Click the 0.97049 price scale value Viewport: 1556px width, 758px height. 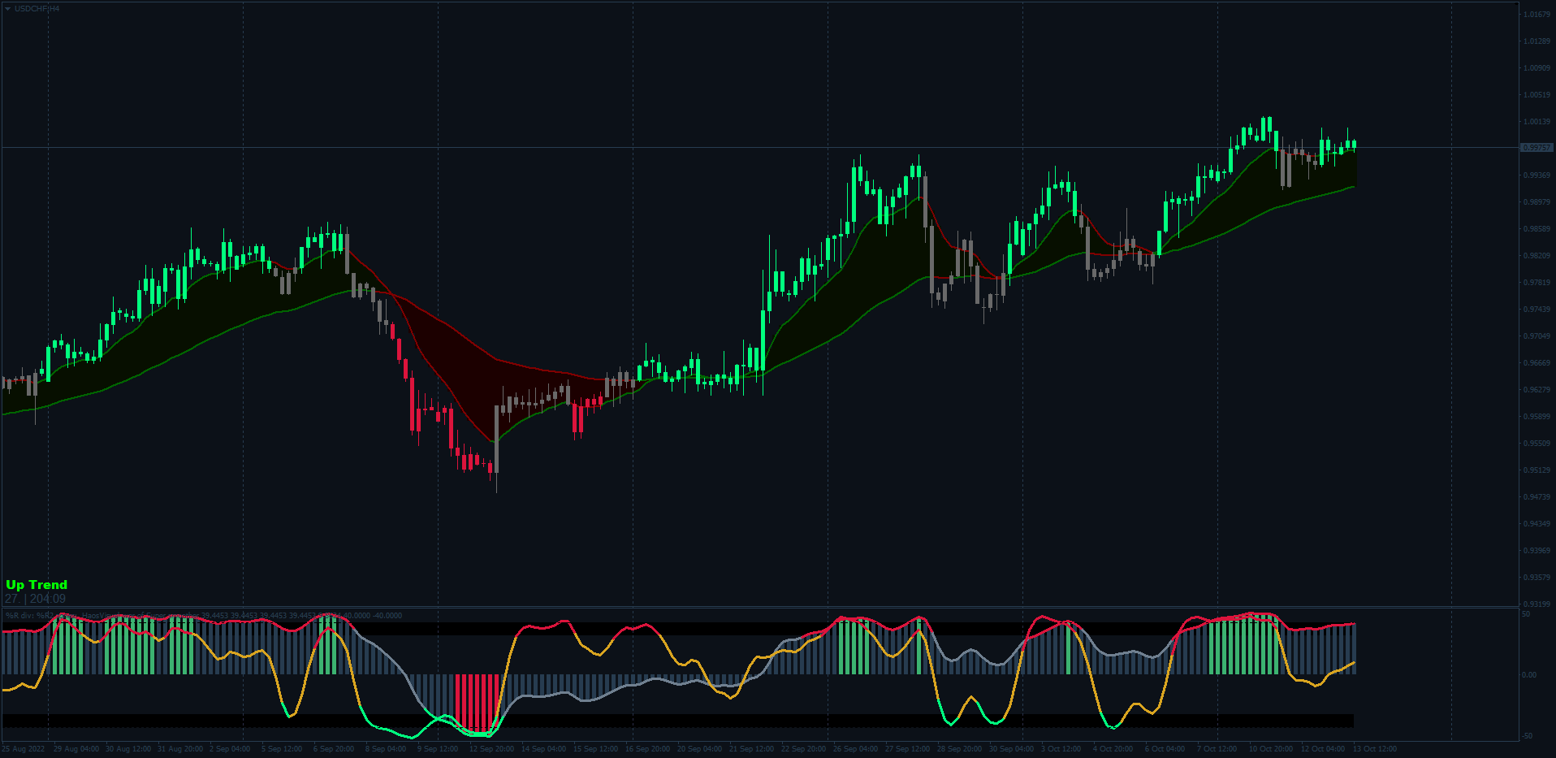pyautogui.click(x=1537, y=336)
